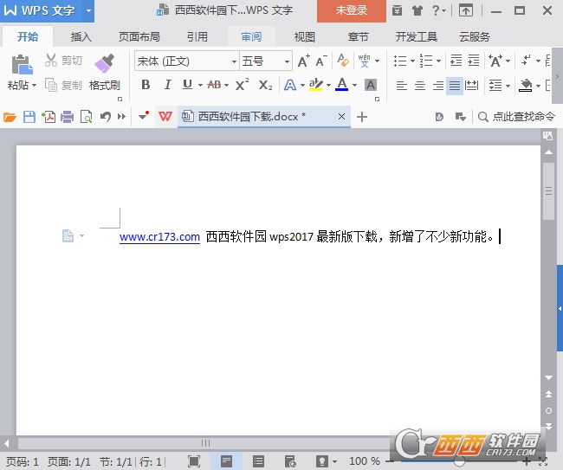
Task: Open the Page Layout (页面布局) tab
Action: click(139, 37)
